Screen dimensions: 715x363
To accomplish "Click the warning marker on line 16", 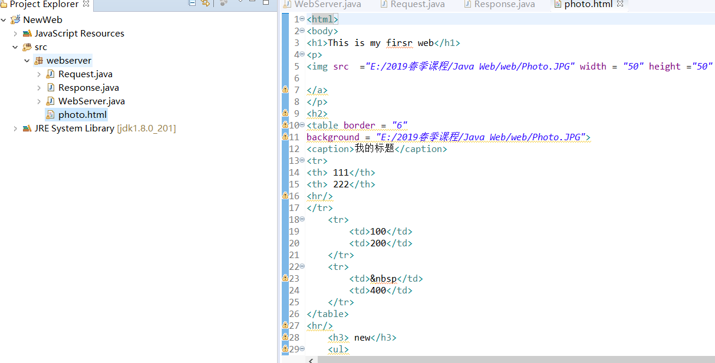I will pyautogui.click(x=285, y=196).
